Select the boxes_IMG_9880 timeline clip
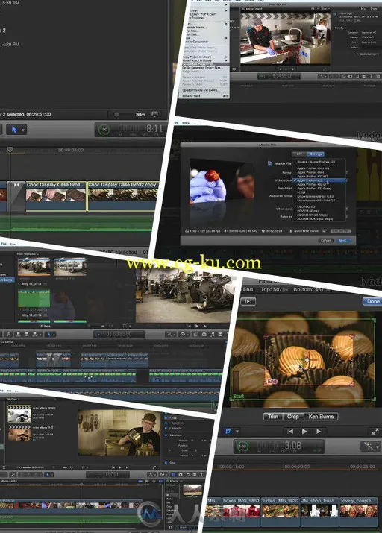The height and width of the screenshot is (533, 382). coord(241,511)
